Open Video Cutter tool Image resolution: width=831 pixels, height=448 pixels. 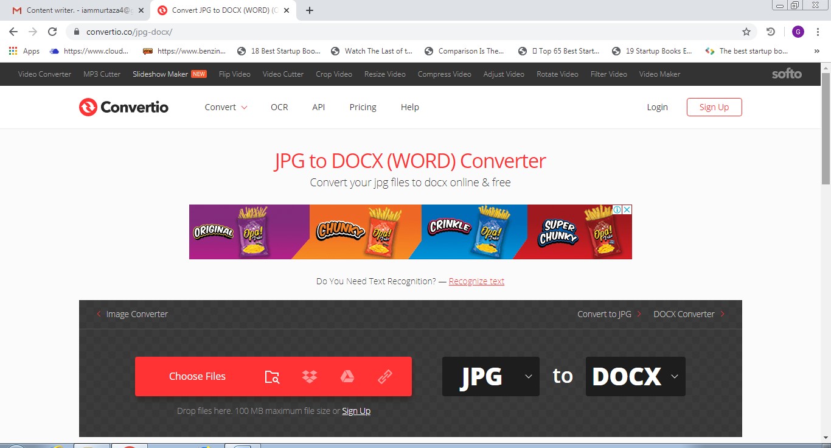[x=283, y=74]
